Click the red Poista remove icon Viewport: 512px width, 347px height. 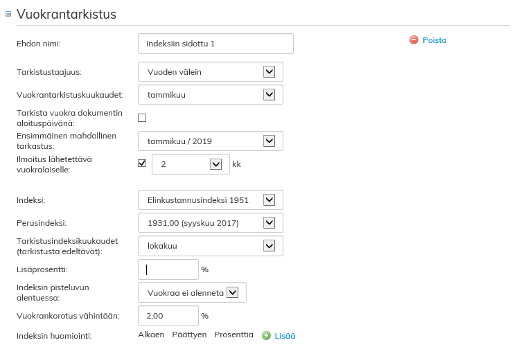[414, 40]
